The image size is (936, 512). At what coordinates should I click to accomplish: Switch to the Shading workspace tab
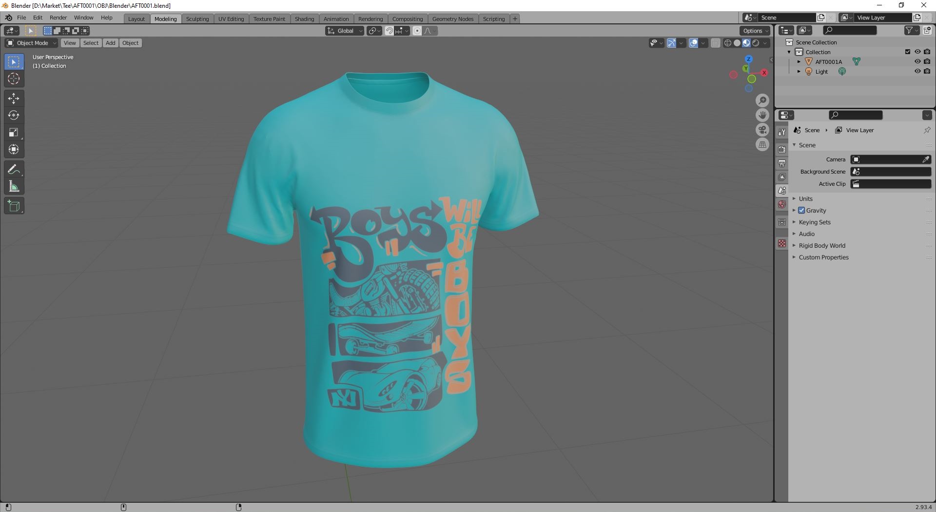point(304,19)
